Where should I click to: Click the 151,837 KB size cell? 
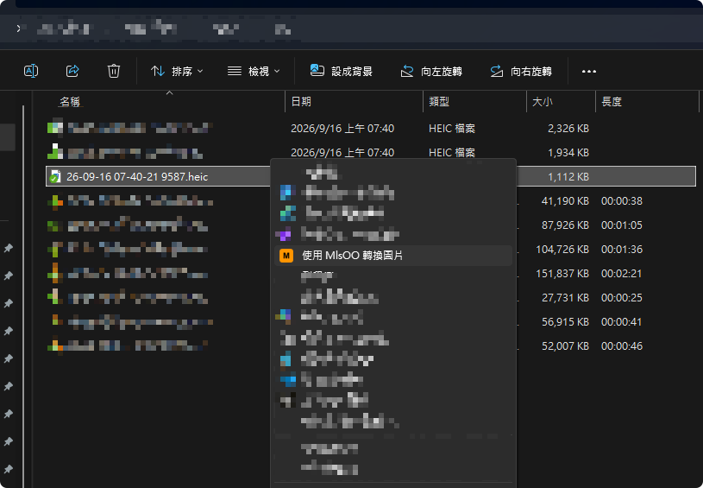(562, 274)
